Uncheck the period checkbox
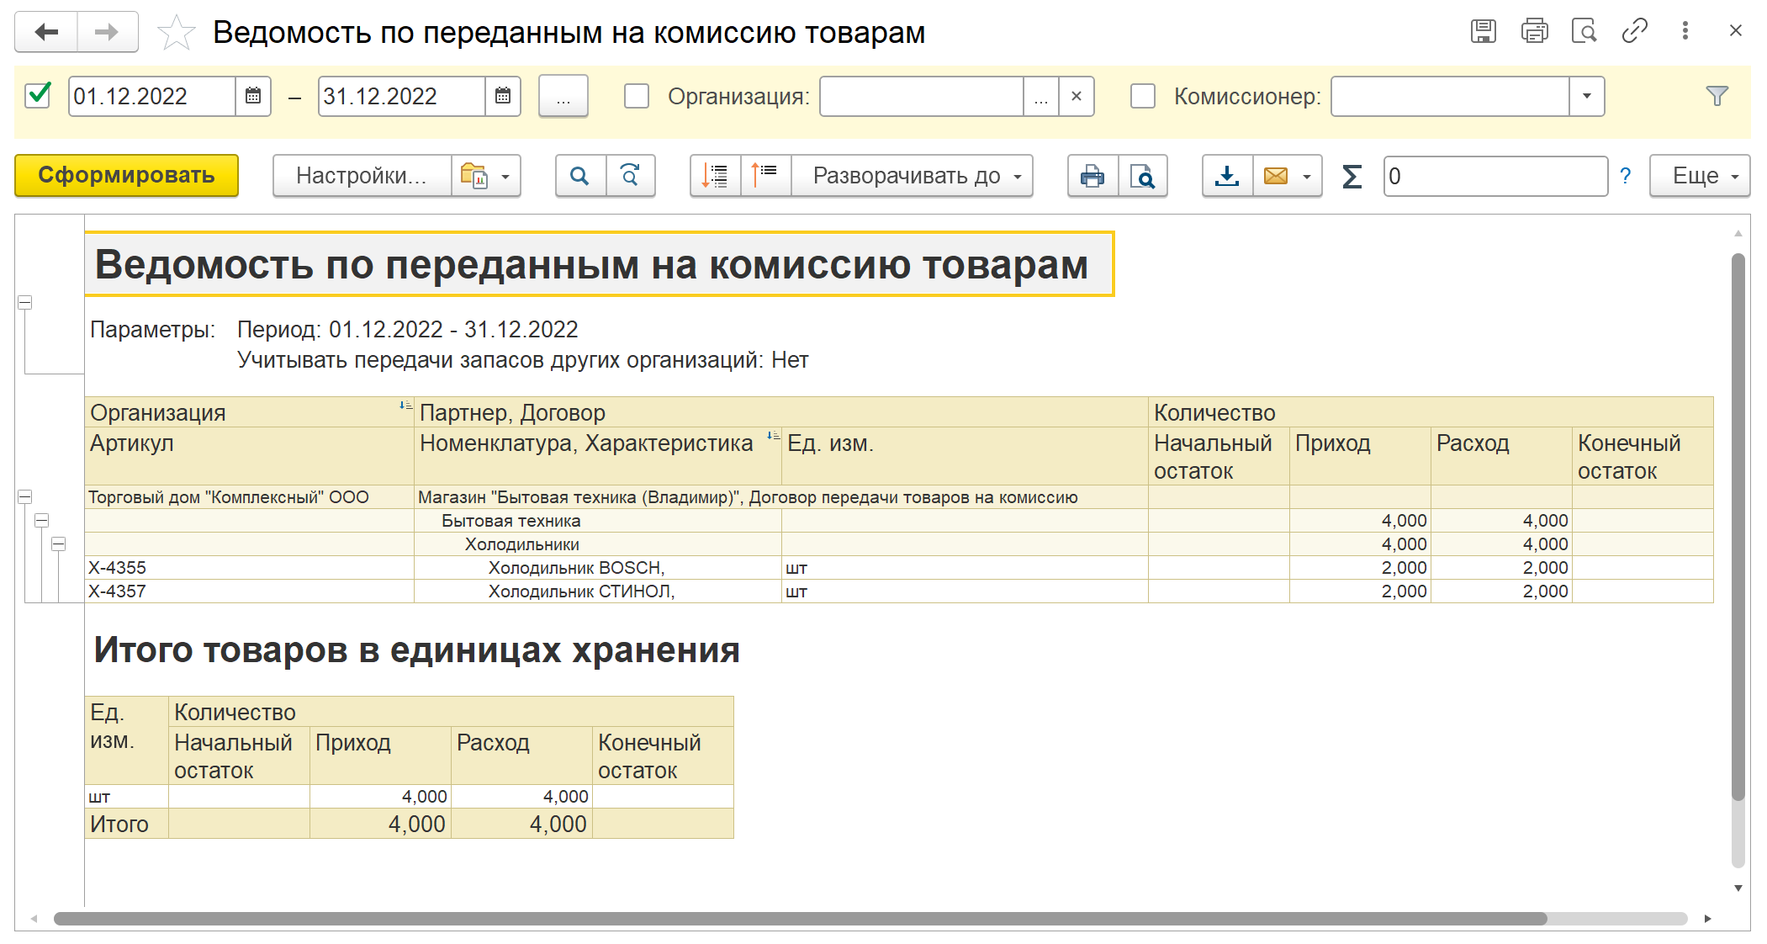Image resolution: width=1767 pixels, height=944 pixels. point(39,96)
